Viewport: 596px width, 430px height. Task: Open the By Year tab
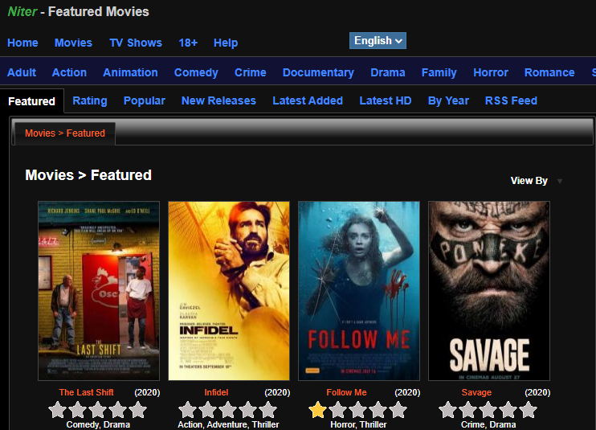[x=448, y=100]
